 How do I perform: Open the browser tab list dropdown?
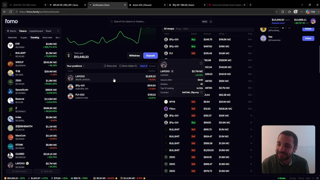pos(4,5)
